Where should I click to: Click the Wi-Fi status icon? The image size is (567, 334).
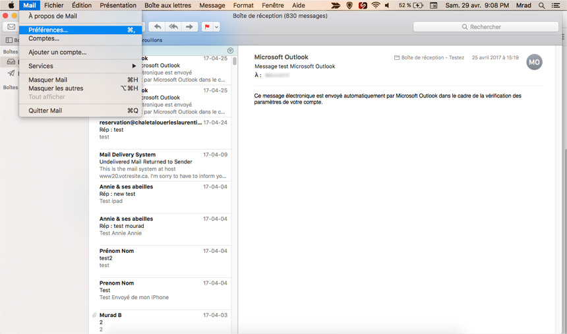coord(376,5)
